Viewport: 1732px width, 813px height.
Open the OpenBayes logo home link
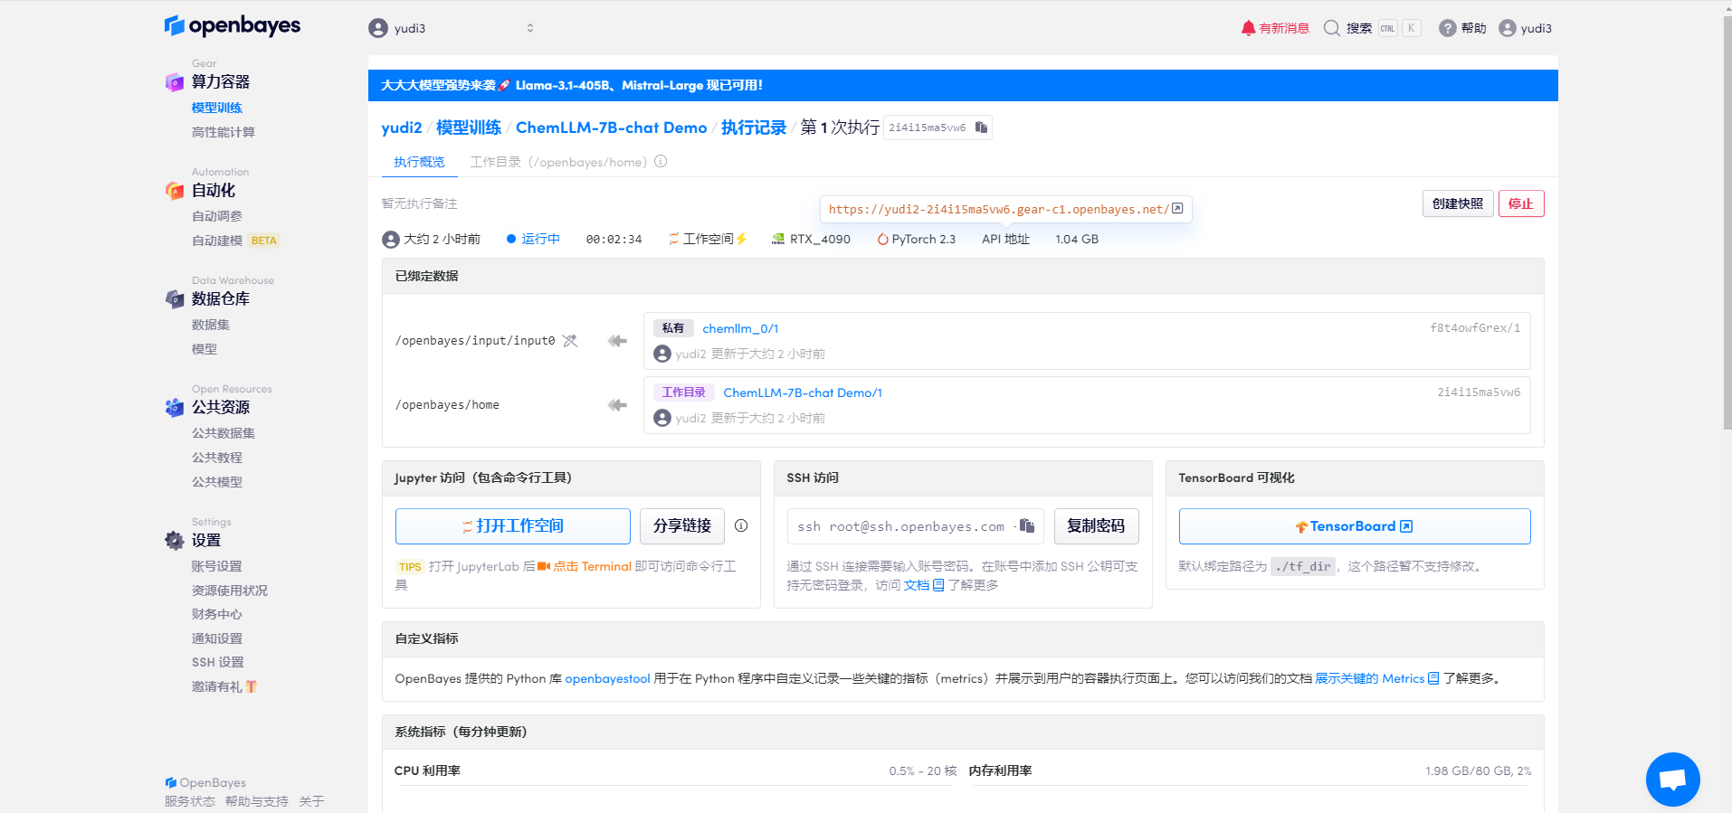pyautogui.click(x=233, y=26)
